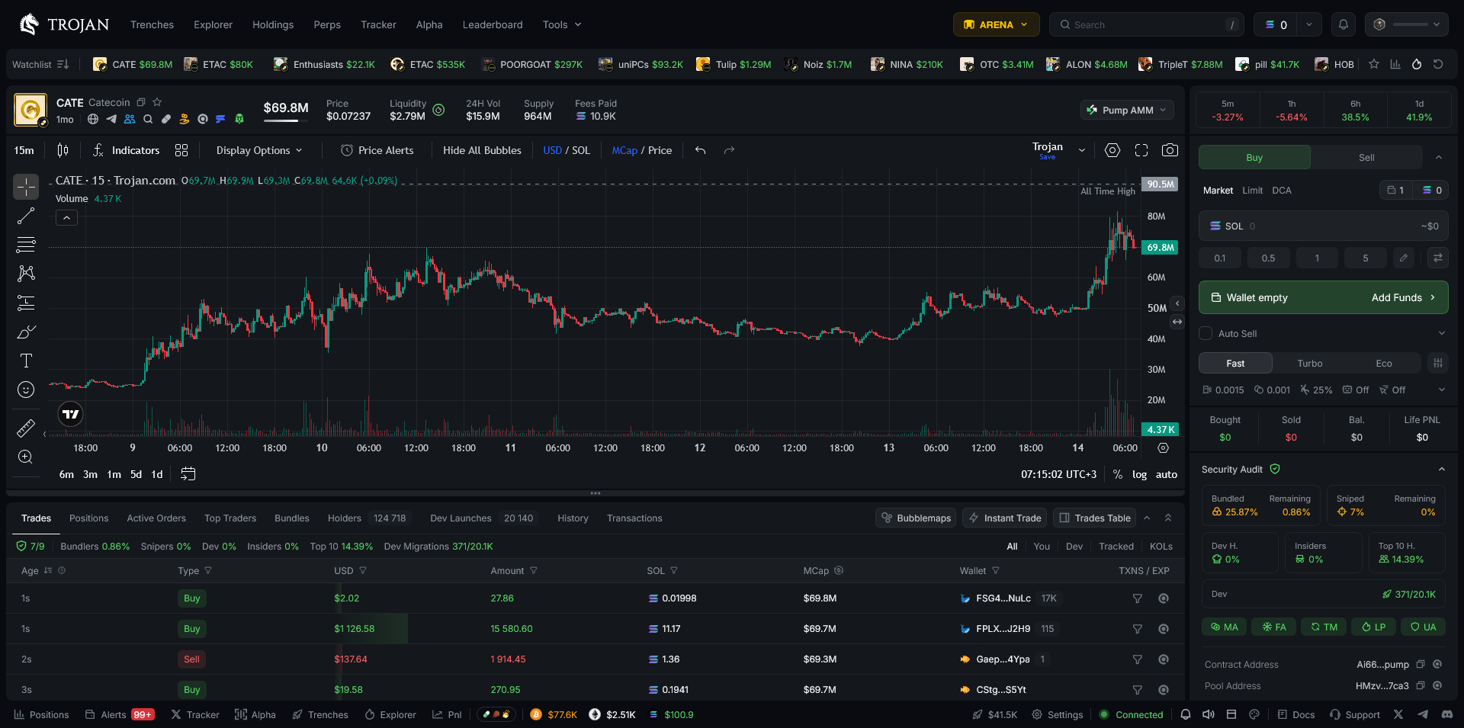Image resolution: width=1464 pixels, height=728 pixels.
Task: Go to the Leaderboard page
Action: [x=493, y=24]
